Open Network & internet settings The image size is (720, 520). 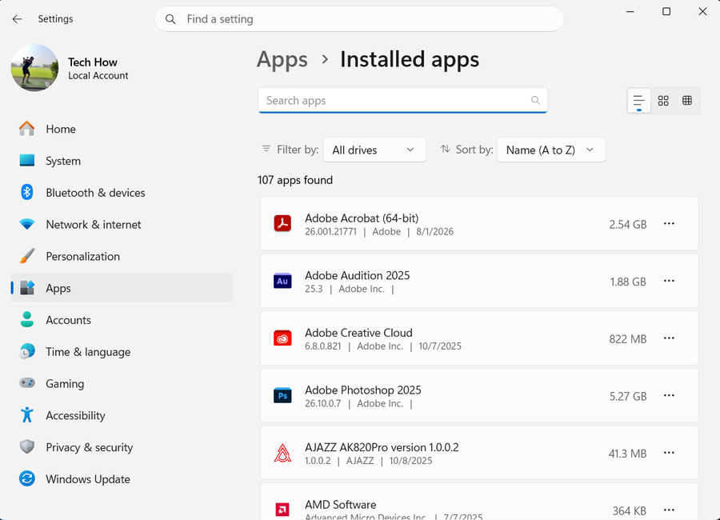point(122,225)
